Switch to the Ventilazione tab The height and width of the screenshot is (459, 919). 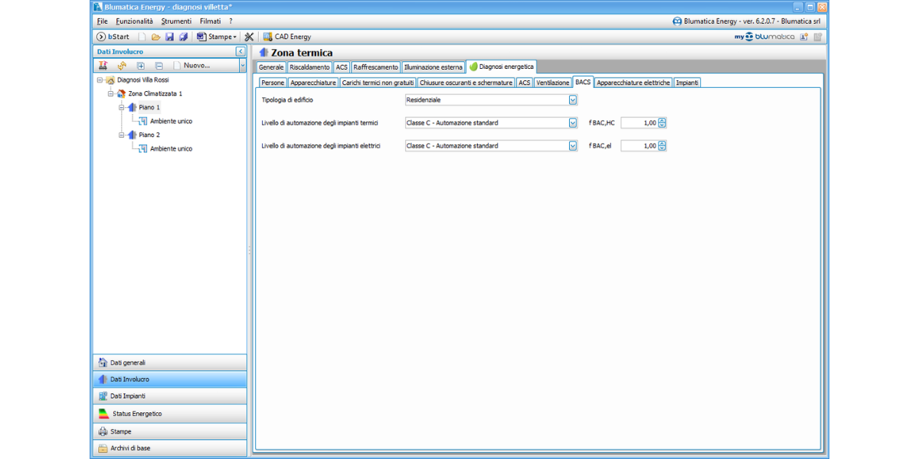pos(552,83)
